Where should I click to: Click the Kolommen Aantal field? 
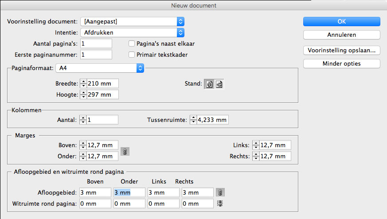click(x=102, y=120)
